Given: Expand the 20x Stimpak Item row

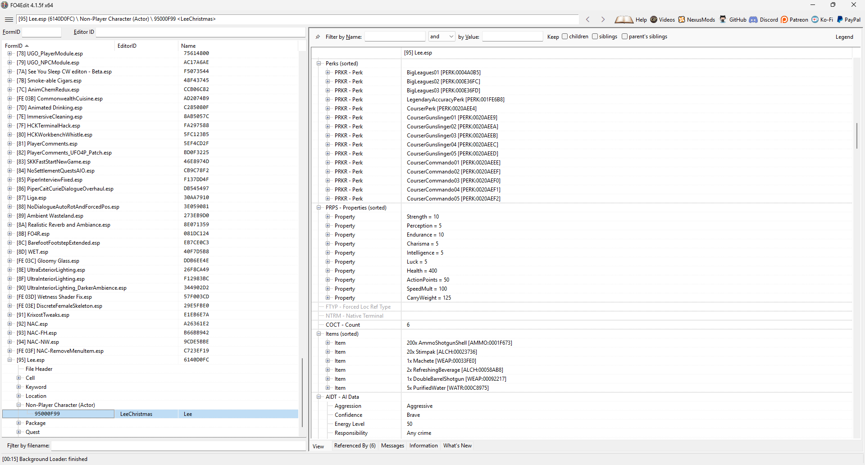Looking at the screenshot, I should 328,352.
